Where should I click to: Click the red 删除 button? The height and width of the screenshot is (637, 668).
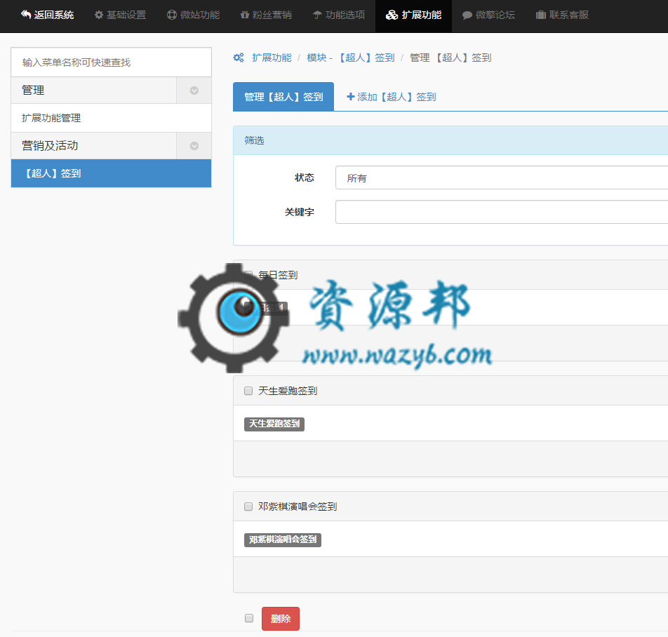tap(281, 619)
